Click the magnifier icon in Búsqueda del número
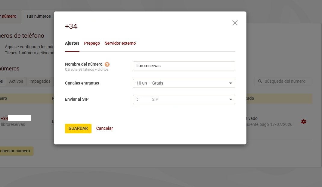 [260, 81]
